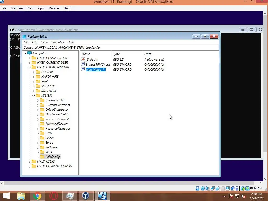Collapse the HKEY_LOCAL_MACHINE node
The width and height of the screenshot is (268, 201).
pos(29,67)
